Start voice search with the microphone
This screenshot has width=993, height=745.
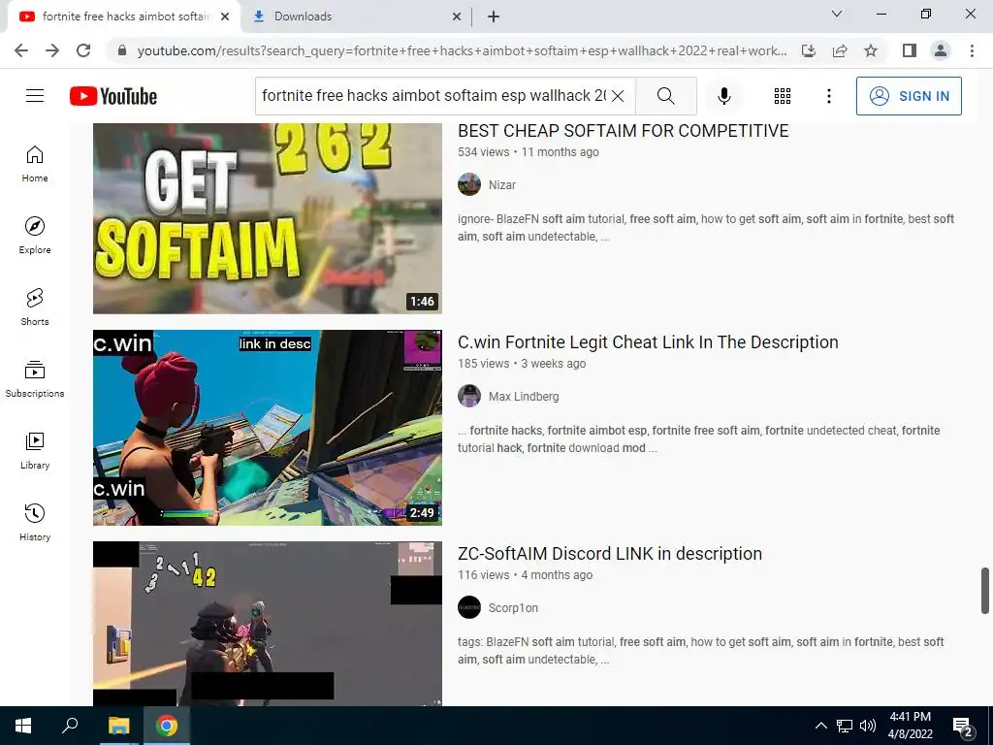point(723,96)
